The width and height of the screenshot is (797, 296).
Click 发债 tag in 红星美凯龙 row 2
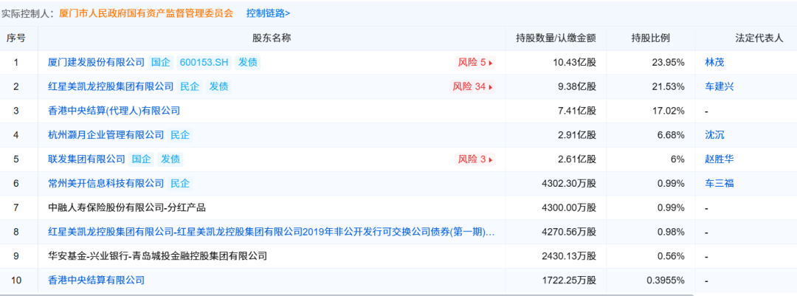coord(219,87)
